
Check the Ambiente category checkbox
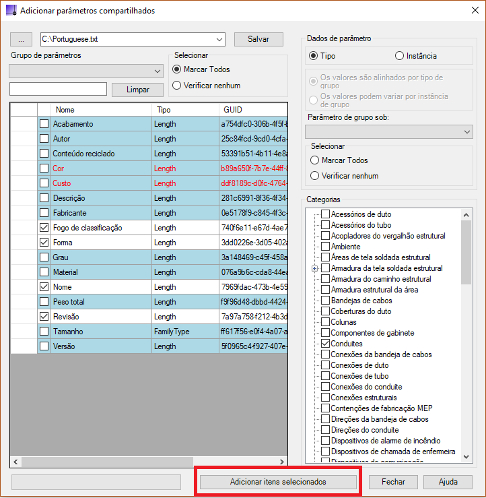pos(325,247)
